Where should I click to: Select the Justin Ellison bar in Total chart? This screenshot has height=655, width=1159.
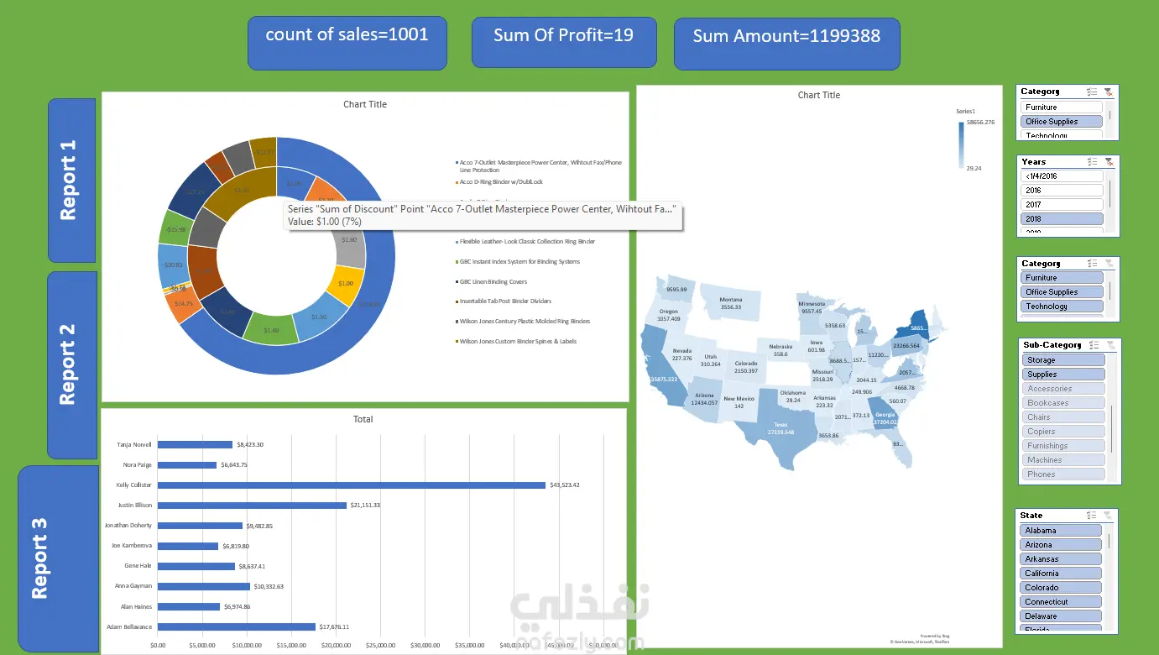pos(252,506)
